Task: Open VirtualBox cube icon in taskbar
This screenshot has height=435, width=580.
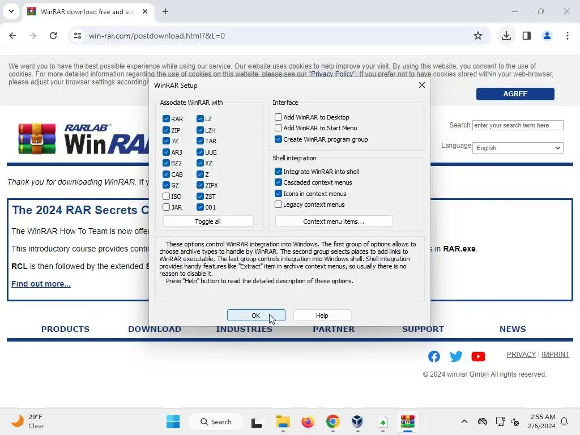Action: click(357, 421)
